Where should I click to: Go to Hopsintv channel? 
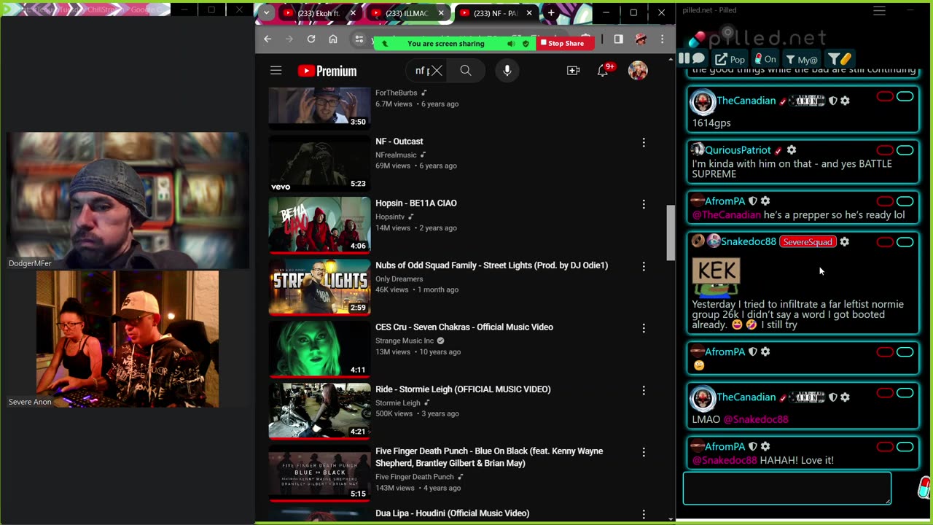pos(390,217)
